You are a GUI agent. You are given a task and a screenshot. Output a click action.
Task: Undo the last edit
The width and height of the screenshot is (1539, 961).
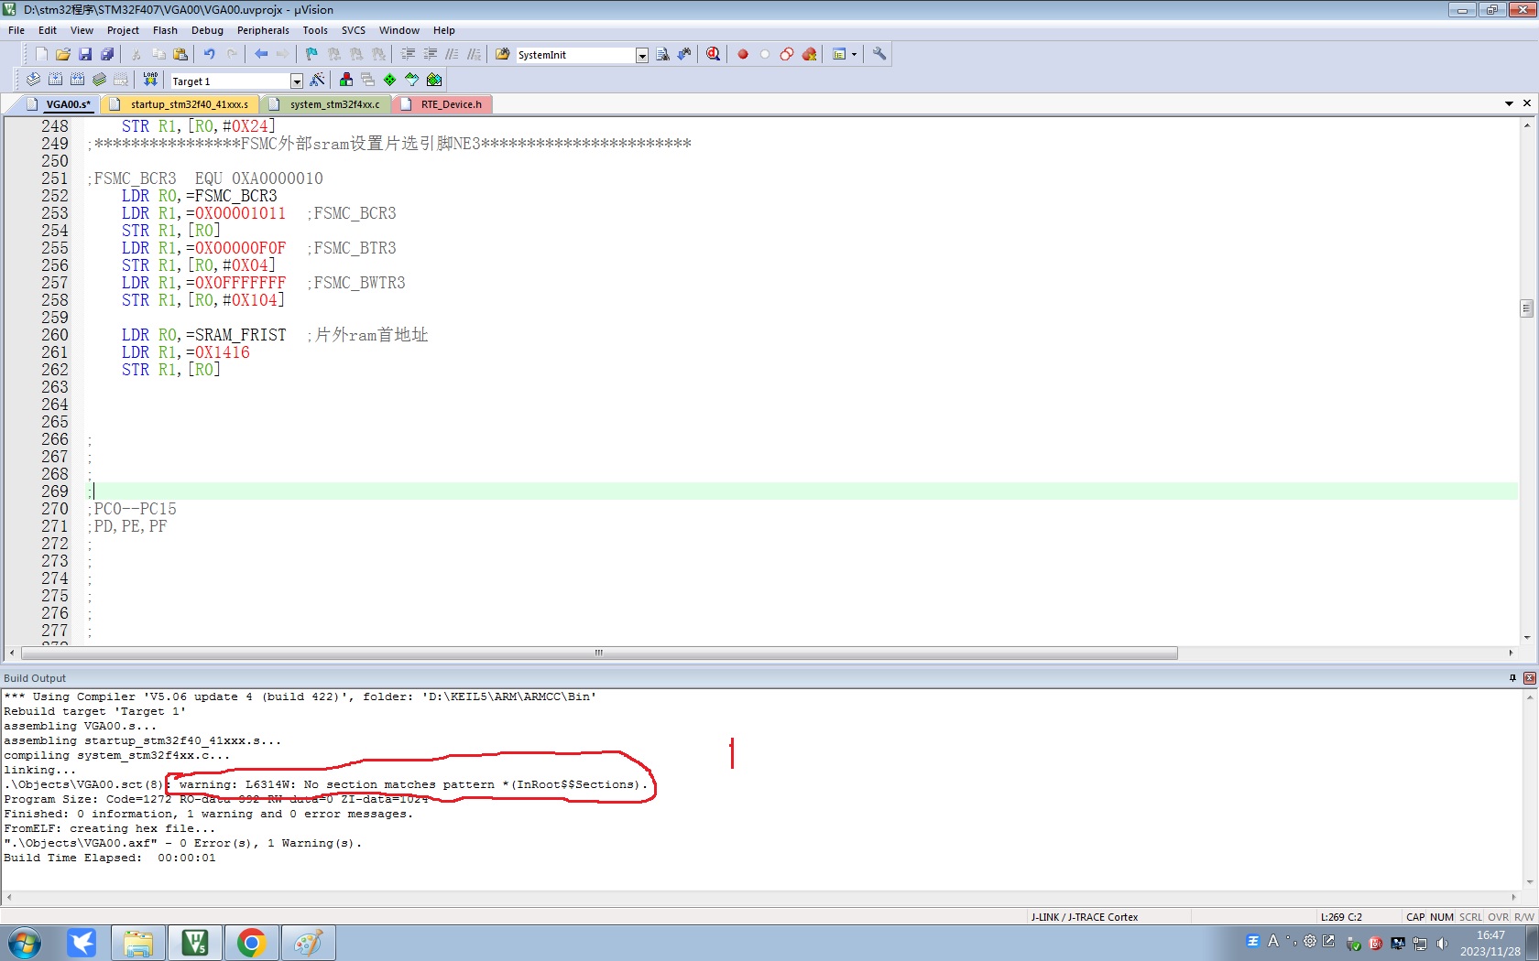(210, 54)
